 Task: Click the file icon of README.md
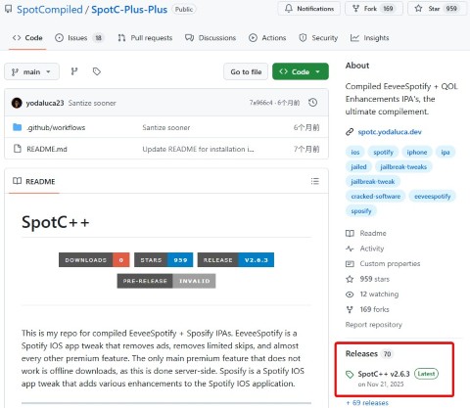pos(18,149)
